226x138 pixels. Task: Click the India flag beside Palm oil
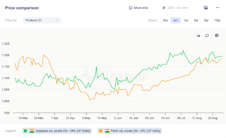click(x=107, y=131)
